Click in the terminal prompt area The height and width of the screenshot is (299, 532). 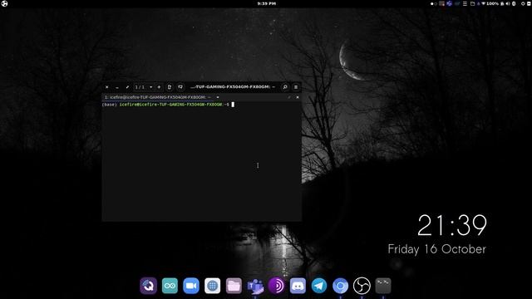tap(201, 163)
